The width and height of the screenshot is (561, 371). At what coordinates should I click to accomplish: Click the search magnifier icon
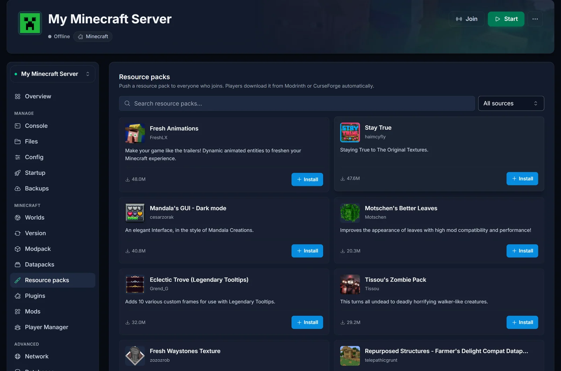(x=127, y=103)
